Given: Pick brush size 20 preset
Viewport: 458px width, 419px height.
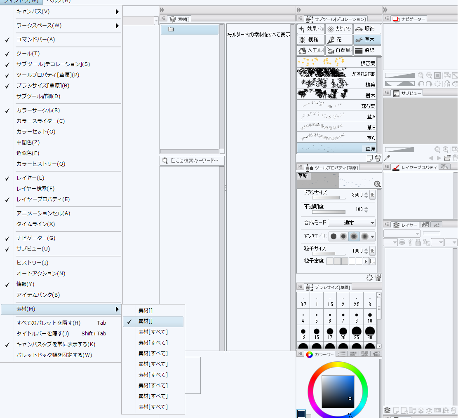Looking at the screenshot, I should [x=343, y=333].
